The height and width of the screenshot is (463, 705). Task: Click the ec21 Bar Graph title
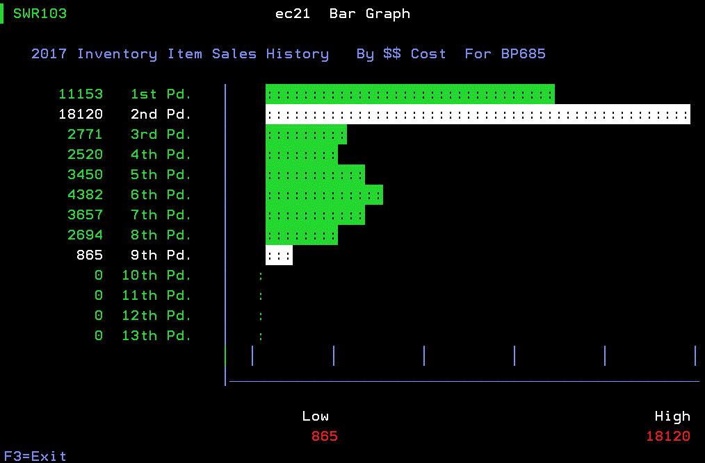point(343,14)
